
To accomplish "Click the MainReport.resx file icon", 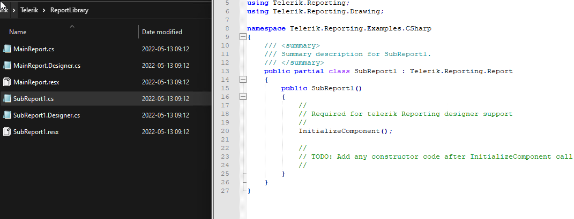I will [7, 82].
